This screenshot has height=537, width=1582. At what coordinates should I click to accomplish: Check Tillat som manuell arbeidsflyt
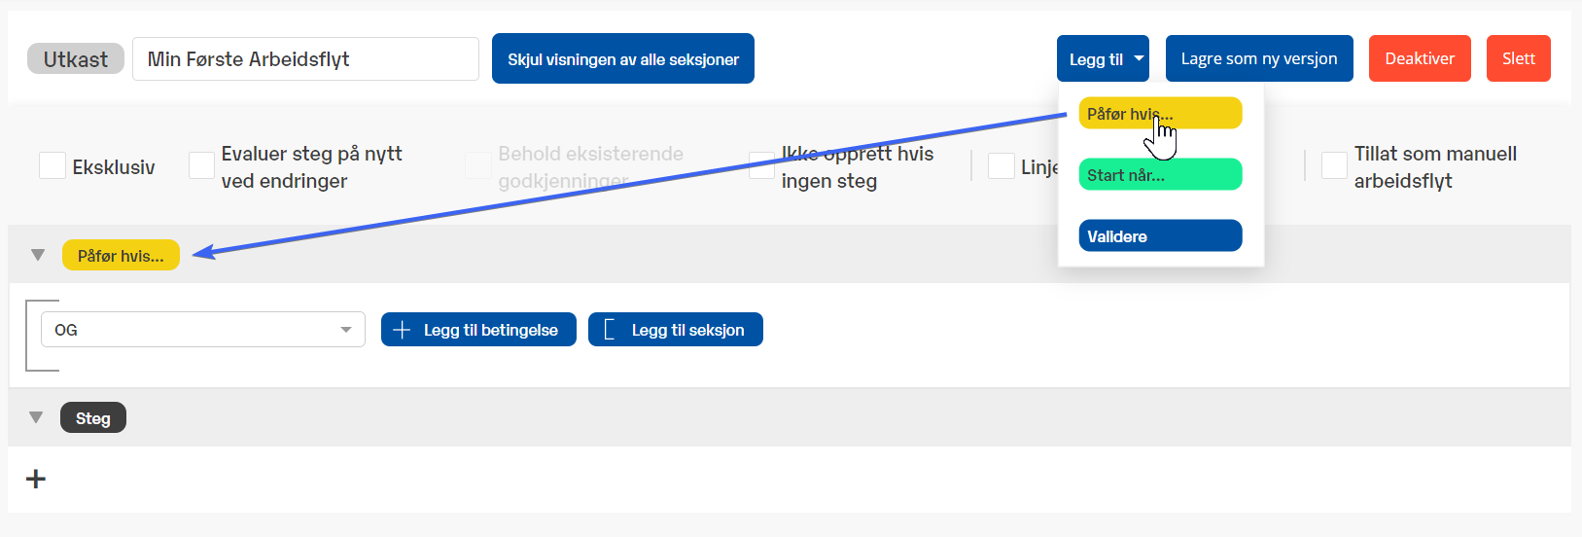pyautogui.click(x=1334, y=166)
